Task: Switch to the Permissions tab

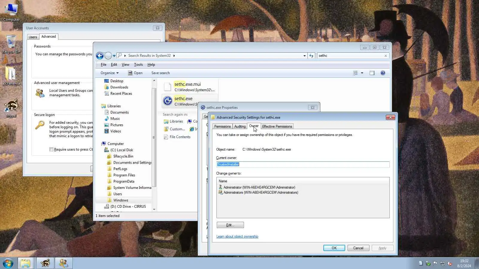Action: click(x=222, y=126)
